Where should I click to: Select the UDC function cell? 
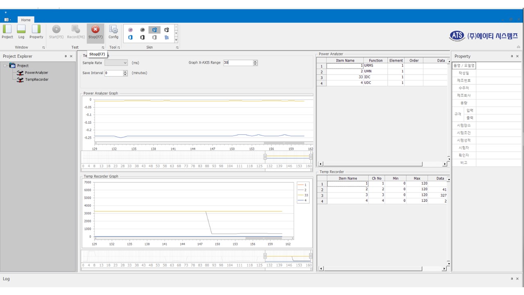[375, 83]
